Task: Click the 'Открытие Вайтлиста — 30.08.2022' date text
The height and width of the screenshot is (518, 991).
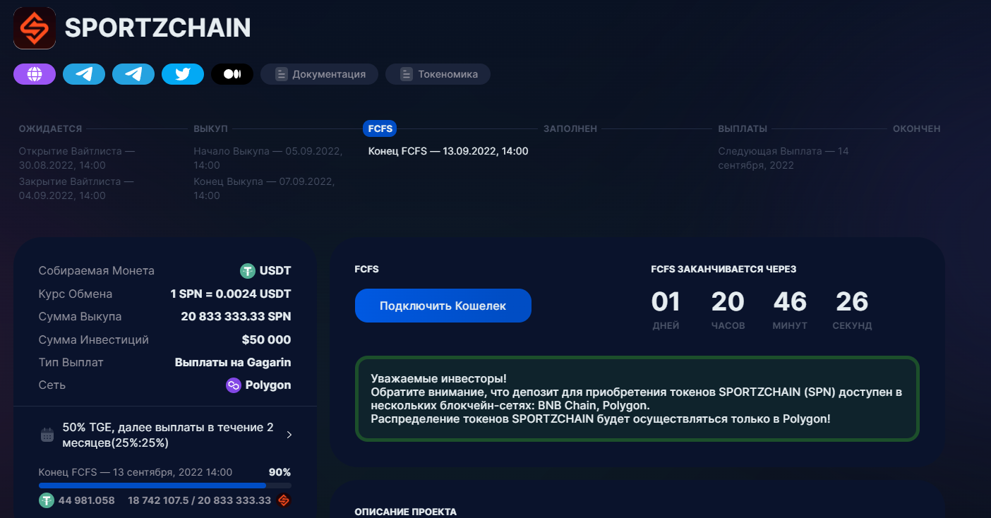Action: pos(77,158)
